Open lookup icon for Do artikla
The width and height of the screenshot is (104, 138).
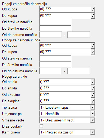[93, 88]
